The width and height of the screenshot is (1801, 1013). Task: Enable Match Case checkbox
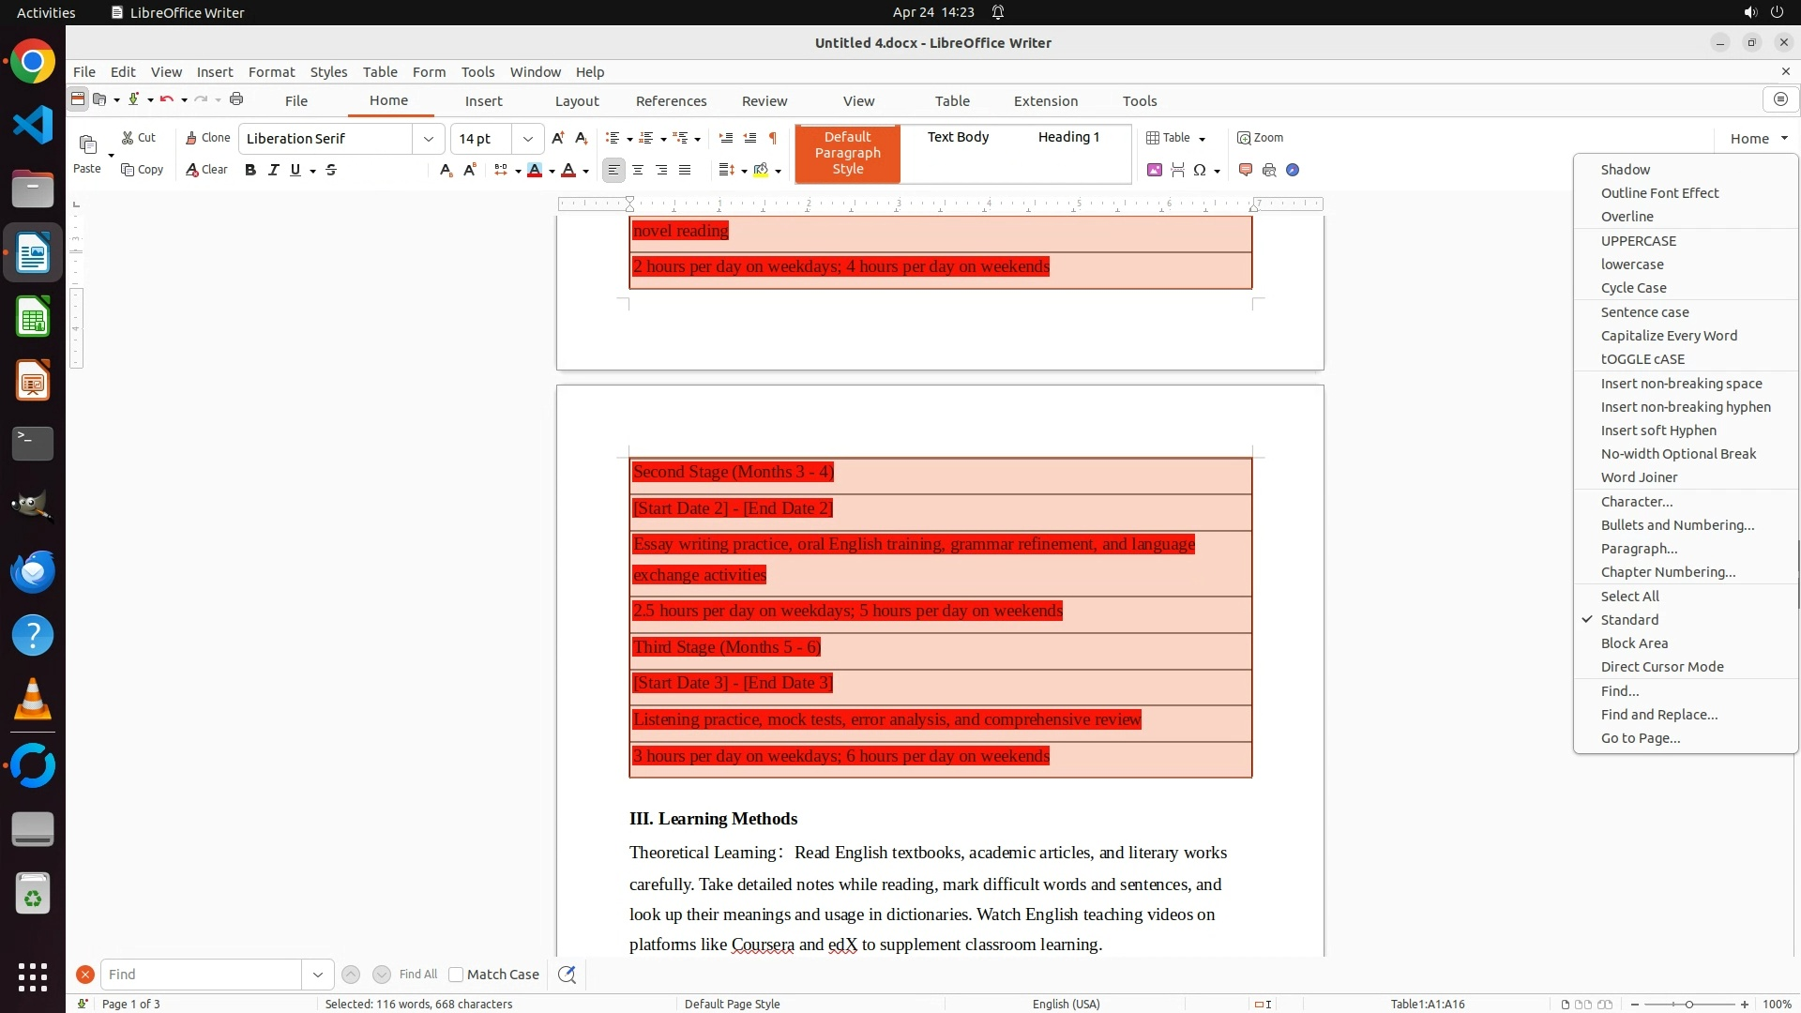[x=456, y=975]
